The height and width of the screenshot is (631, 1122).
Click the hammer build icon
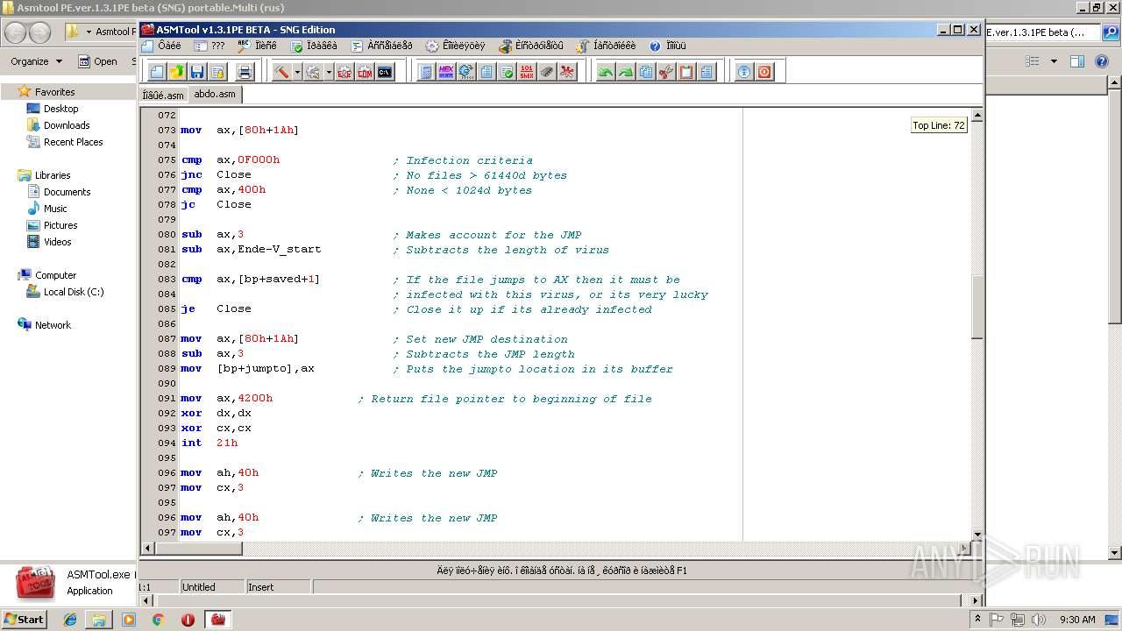pos(281,72)
